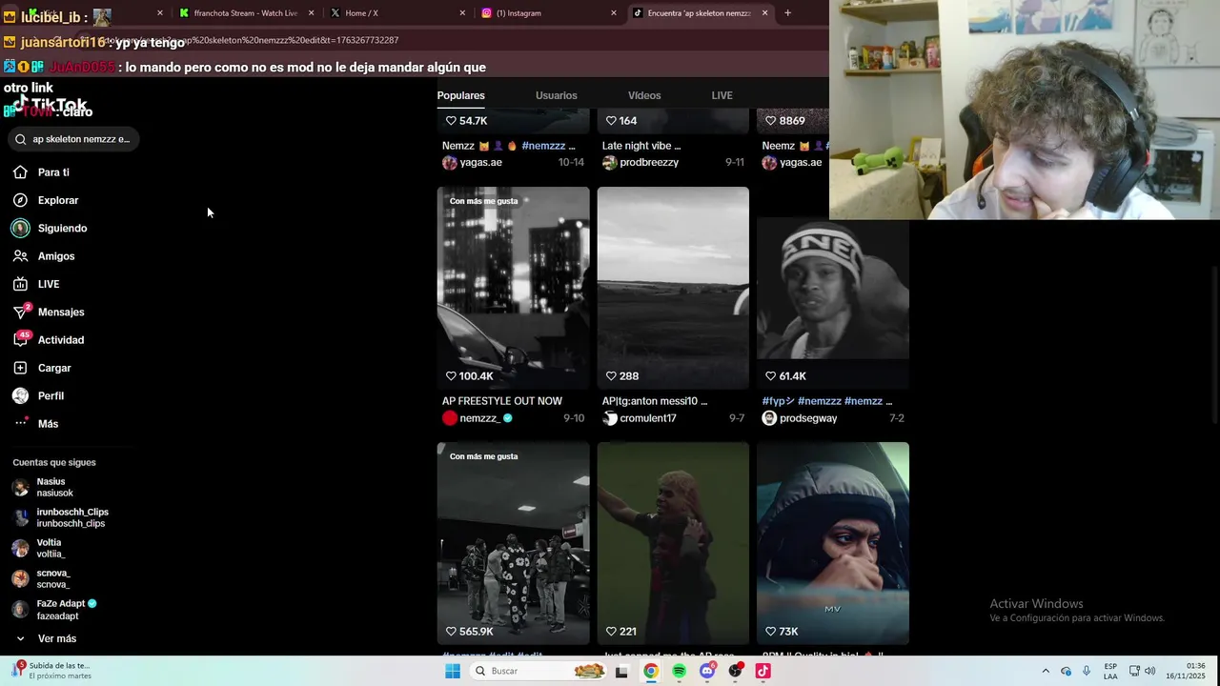Close the Home / X browser tab
The height and width of the screenshot is (686, 1220).
click(x=462, y=13)
